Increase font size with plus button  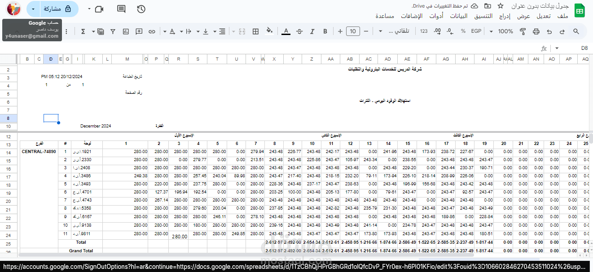tap(340, 31)
